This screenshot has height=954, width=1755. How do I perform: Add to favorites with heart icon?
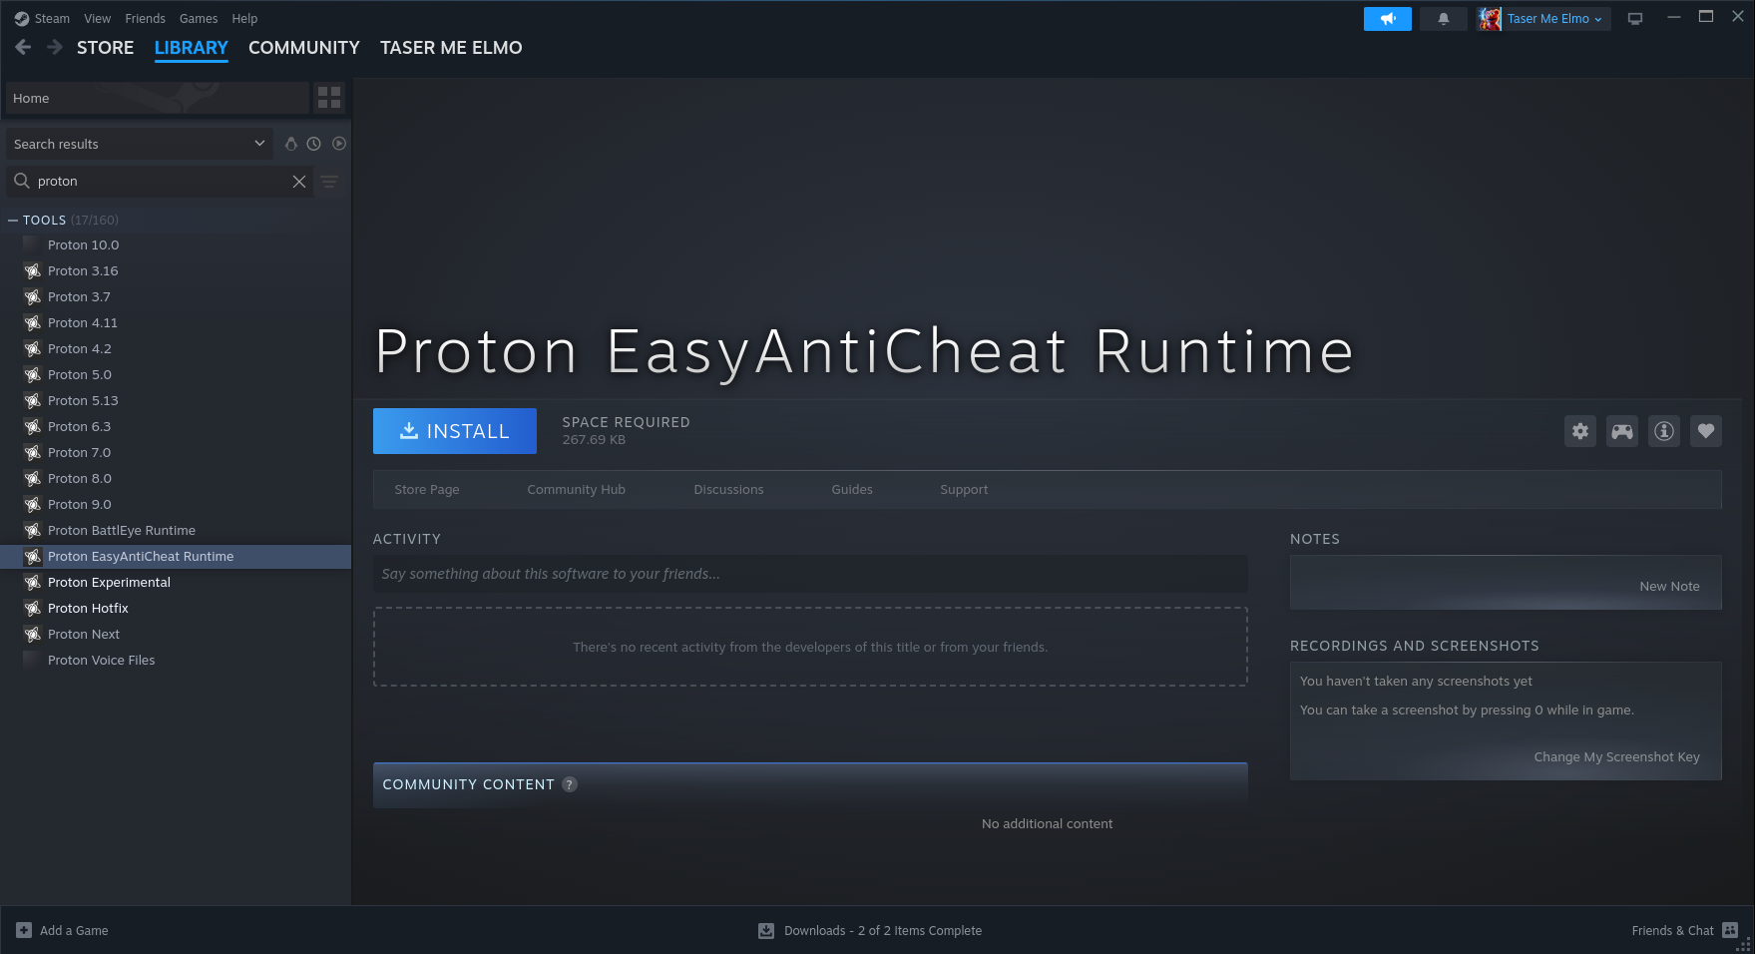tap(1706, 431)
